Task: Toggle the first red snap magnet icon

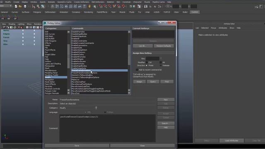Action: [101, 7]
